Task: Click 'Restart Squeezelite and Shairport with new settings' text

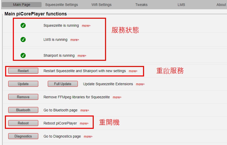Action: 84,71
